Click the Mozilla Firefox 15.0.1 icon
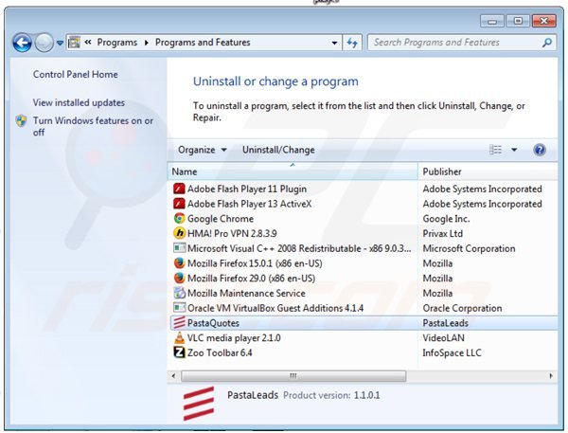The image size is (568, 433). [x=179, y=263]
